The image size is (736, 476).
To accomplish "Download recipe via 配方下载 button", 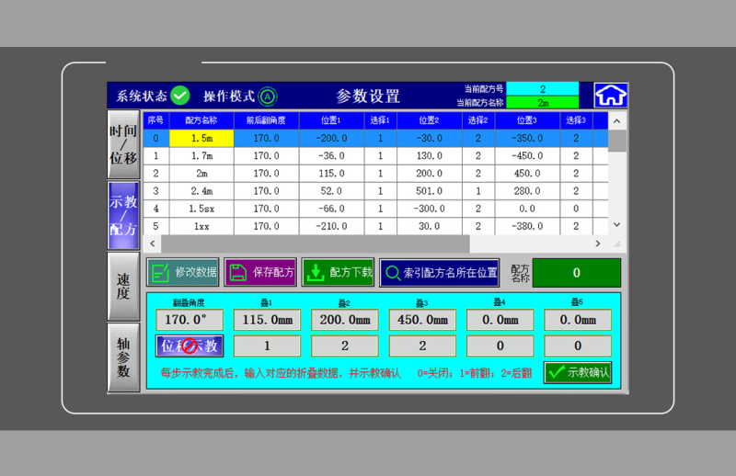I will tap(338, 272).
